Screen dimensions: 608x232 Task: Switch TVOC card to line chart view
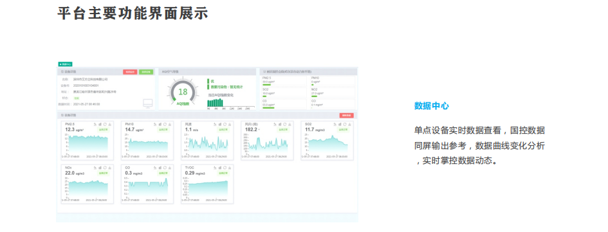click(215, 168)
